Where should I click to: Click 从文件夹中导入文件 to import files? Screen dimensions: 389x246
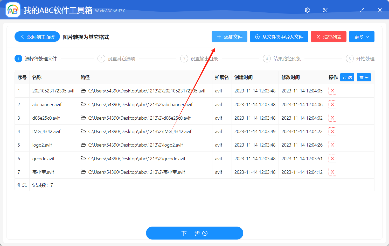279,37
